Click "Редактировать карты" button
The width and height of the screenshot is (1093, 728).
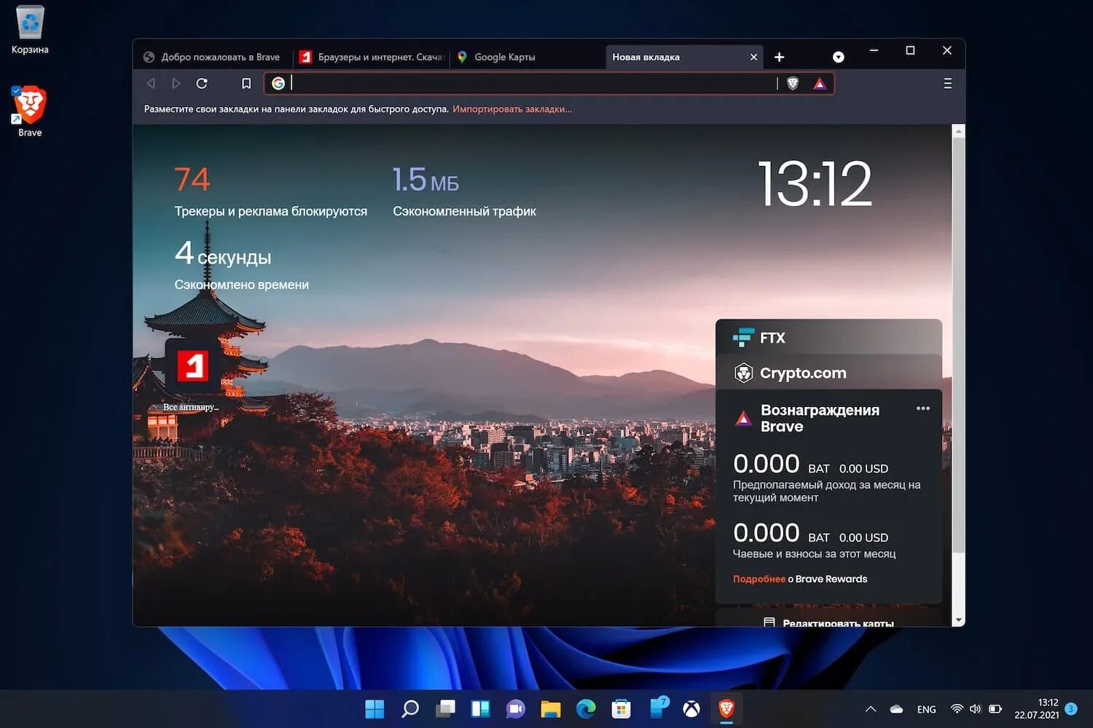[x=828, y=622]
